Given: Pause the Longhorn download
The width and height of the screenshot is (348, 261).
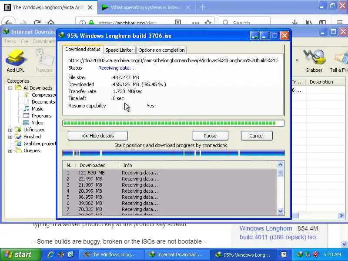Looking at the screenshot, I should [x=211, y=136].
